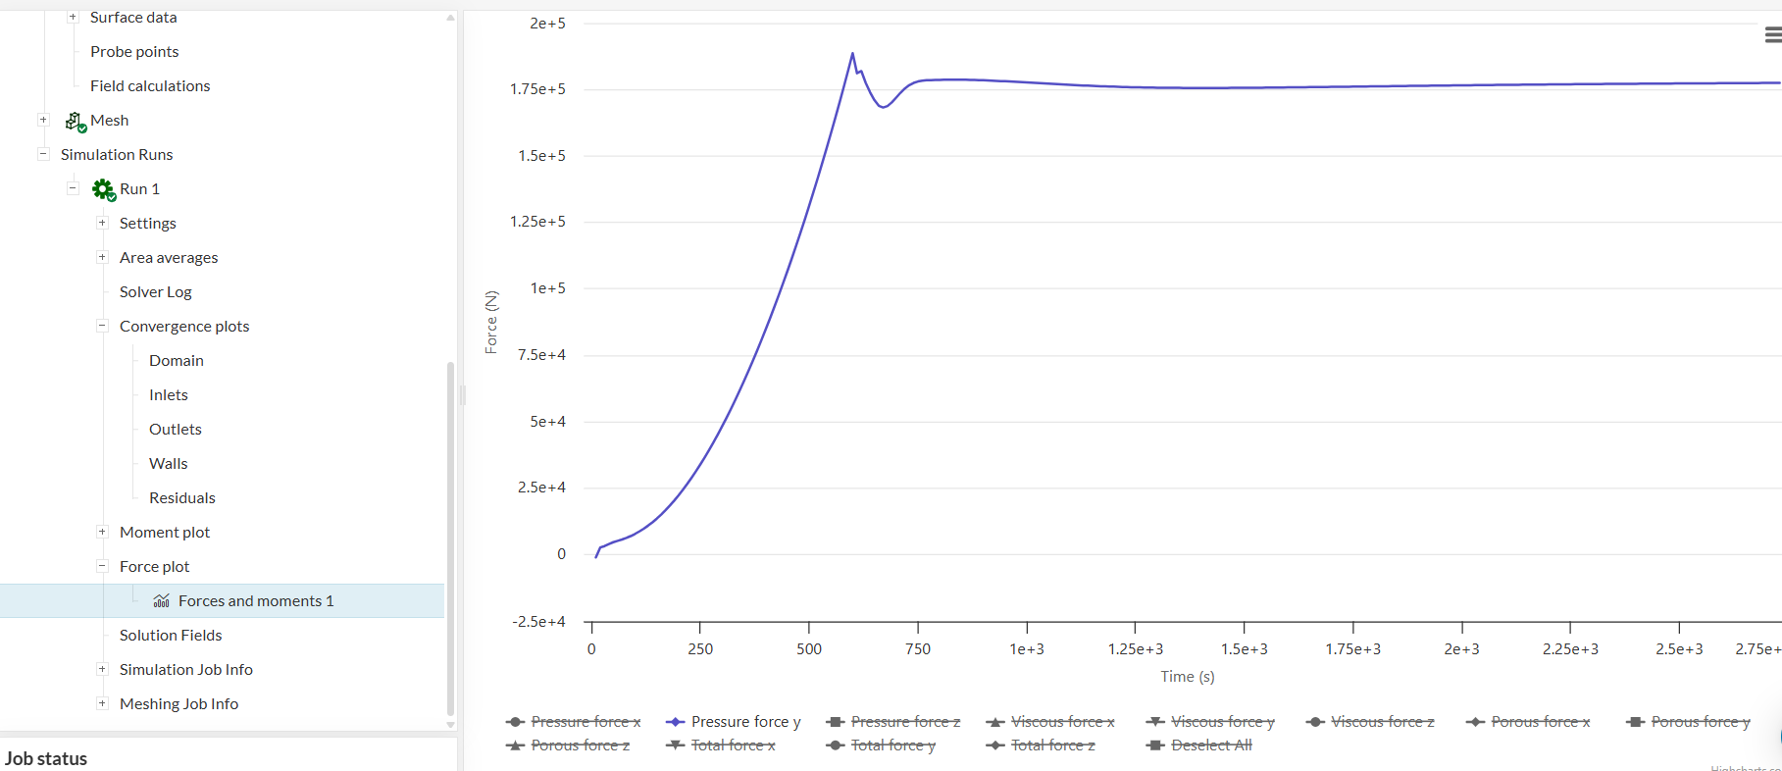Collapse the Convergence plots node
Screen dimensions: 1782x771
click(x=102, y=326)
